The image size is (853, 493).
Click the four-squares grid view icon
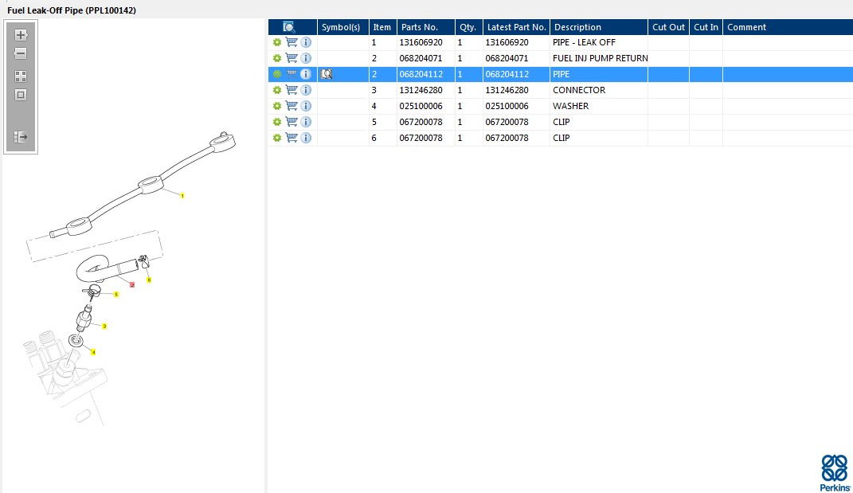coord(21,76)
